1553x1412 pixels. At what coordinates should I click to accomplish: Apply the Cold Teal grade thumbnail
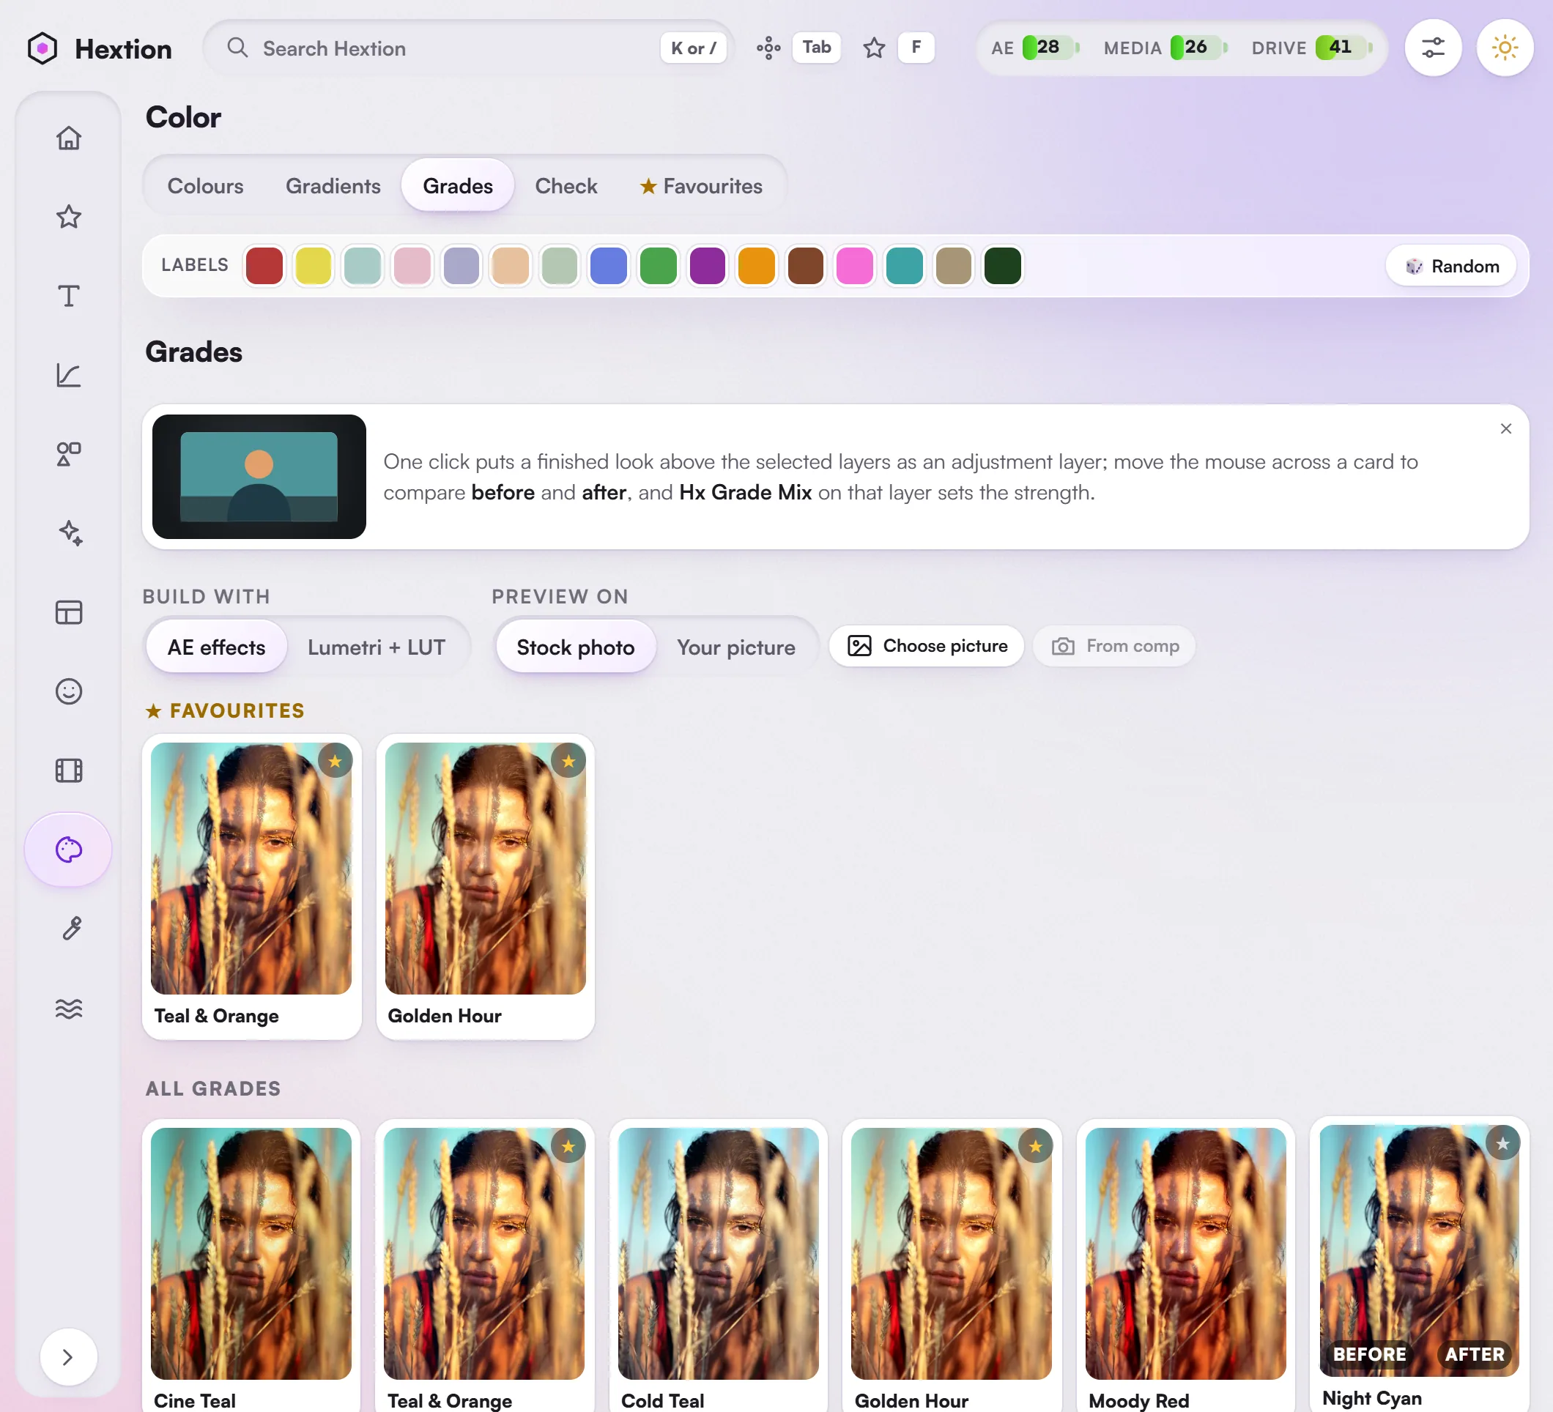click(718, 1253)
